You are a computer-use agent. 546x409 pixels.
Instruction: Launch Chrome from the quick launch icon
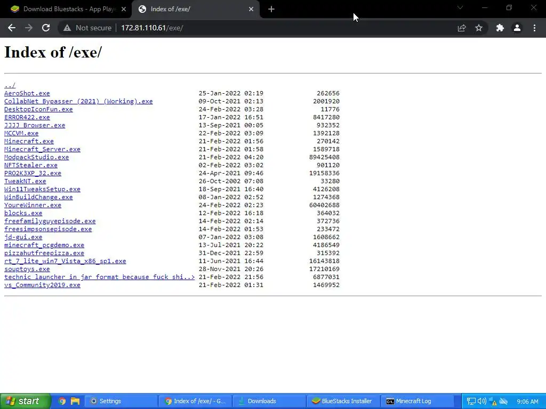[x=62, y=401]
